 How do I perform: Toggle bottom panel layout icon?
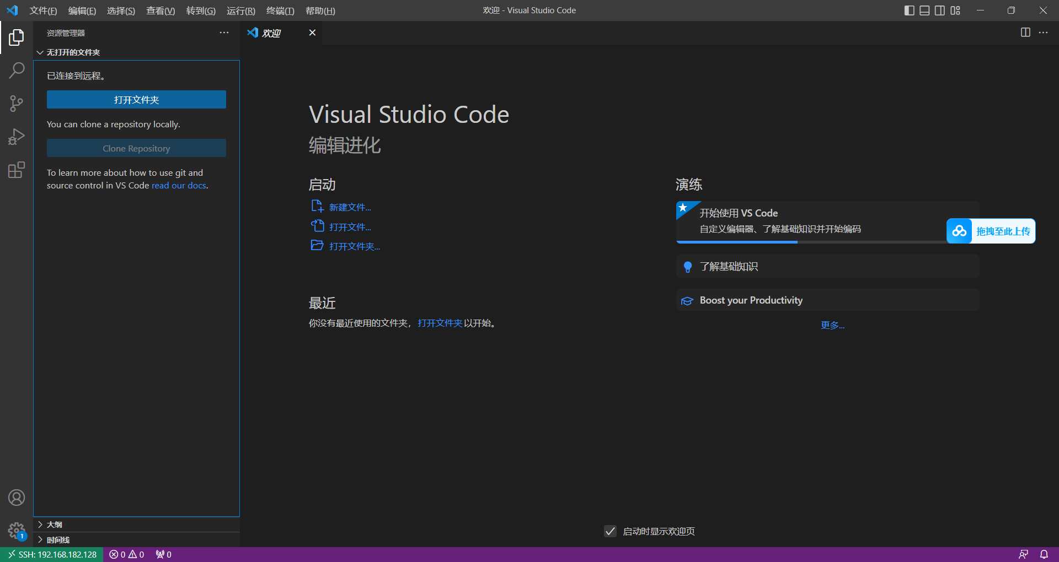point(924,10)
